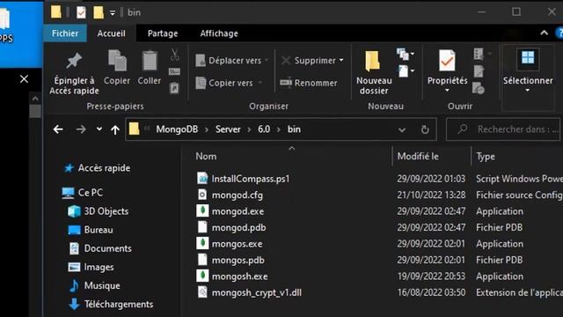Open the Explorer help icon

pos(559,33)
